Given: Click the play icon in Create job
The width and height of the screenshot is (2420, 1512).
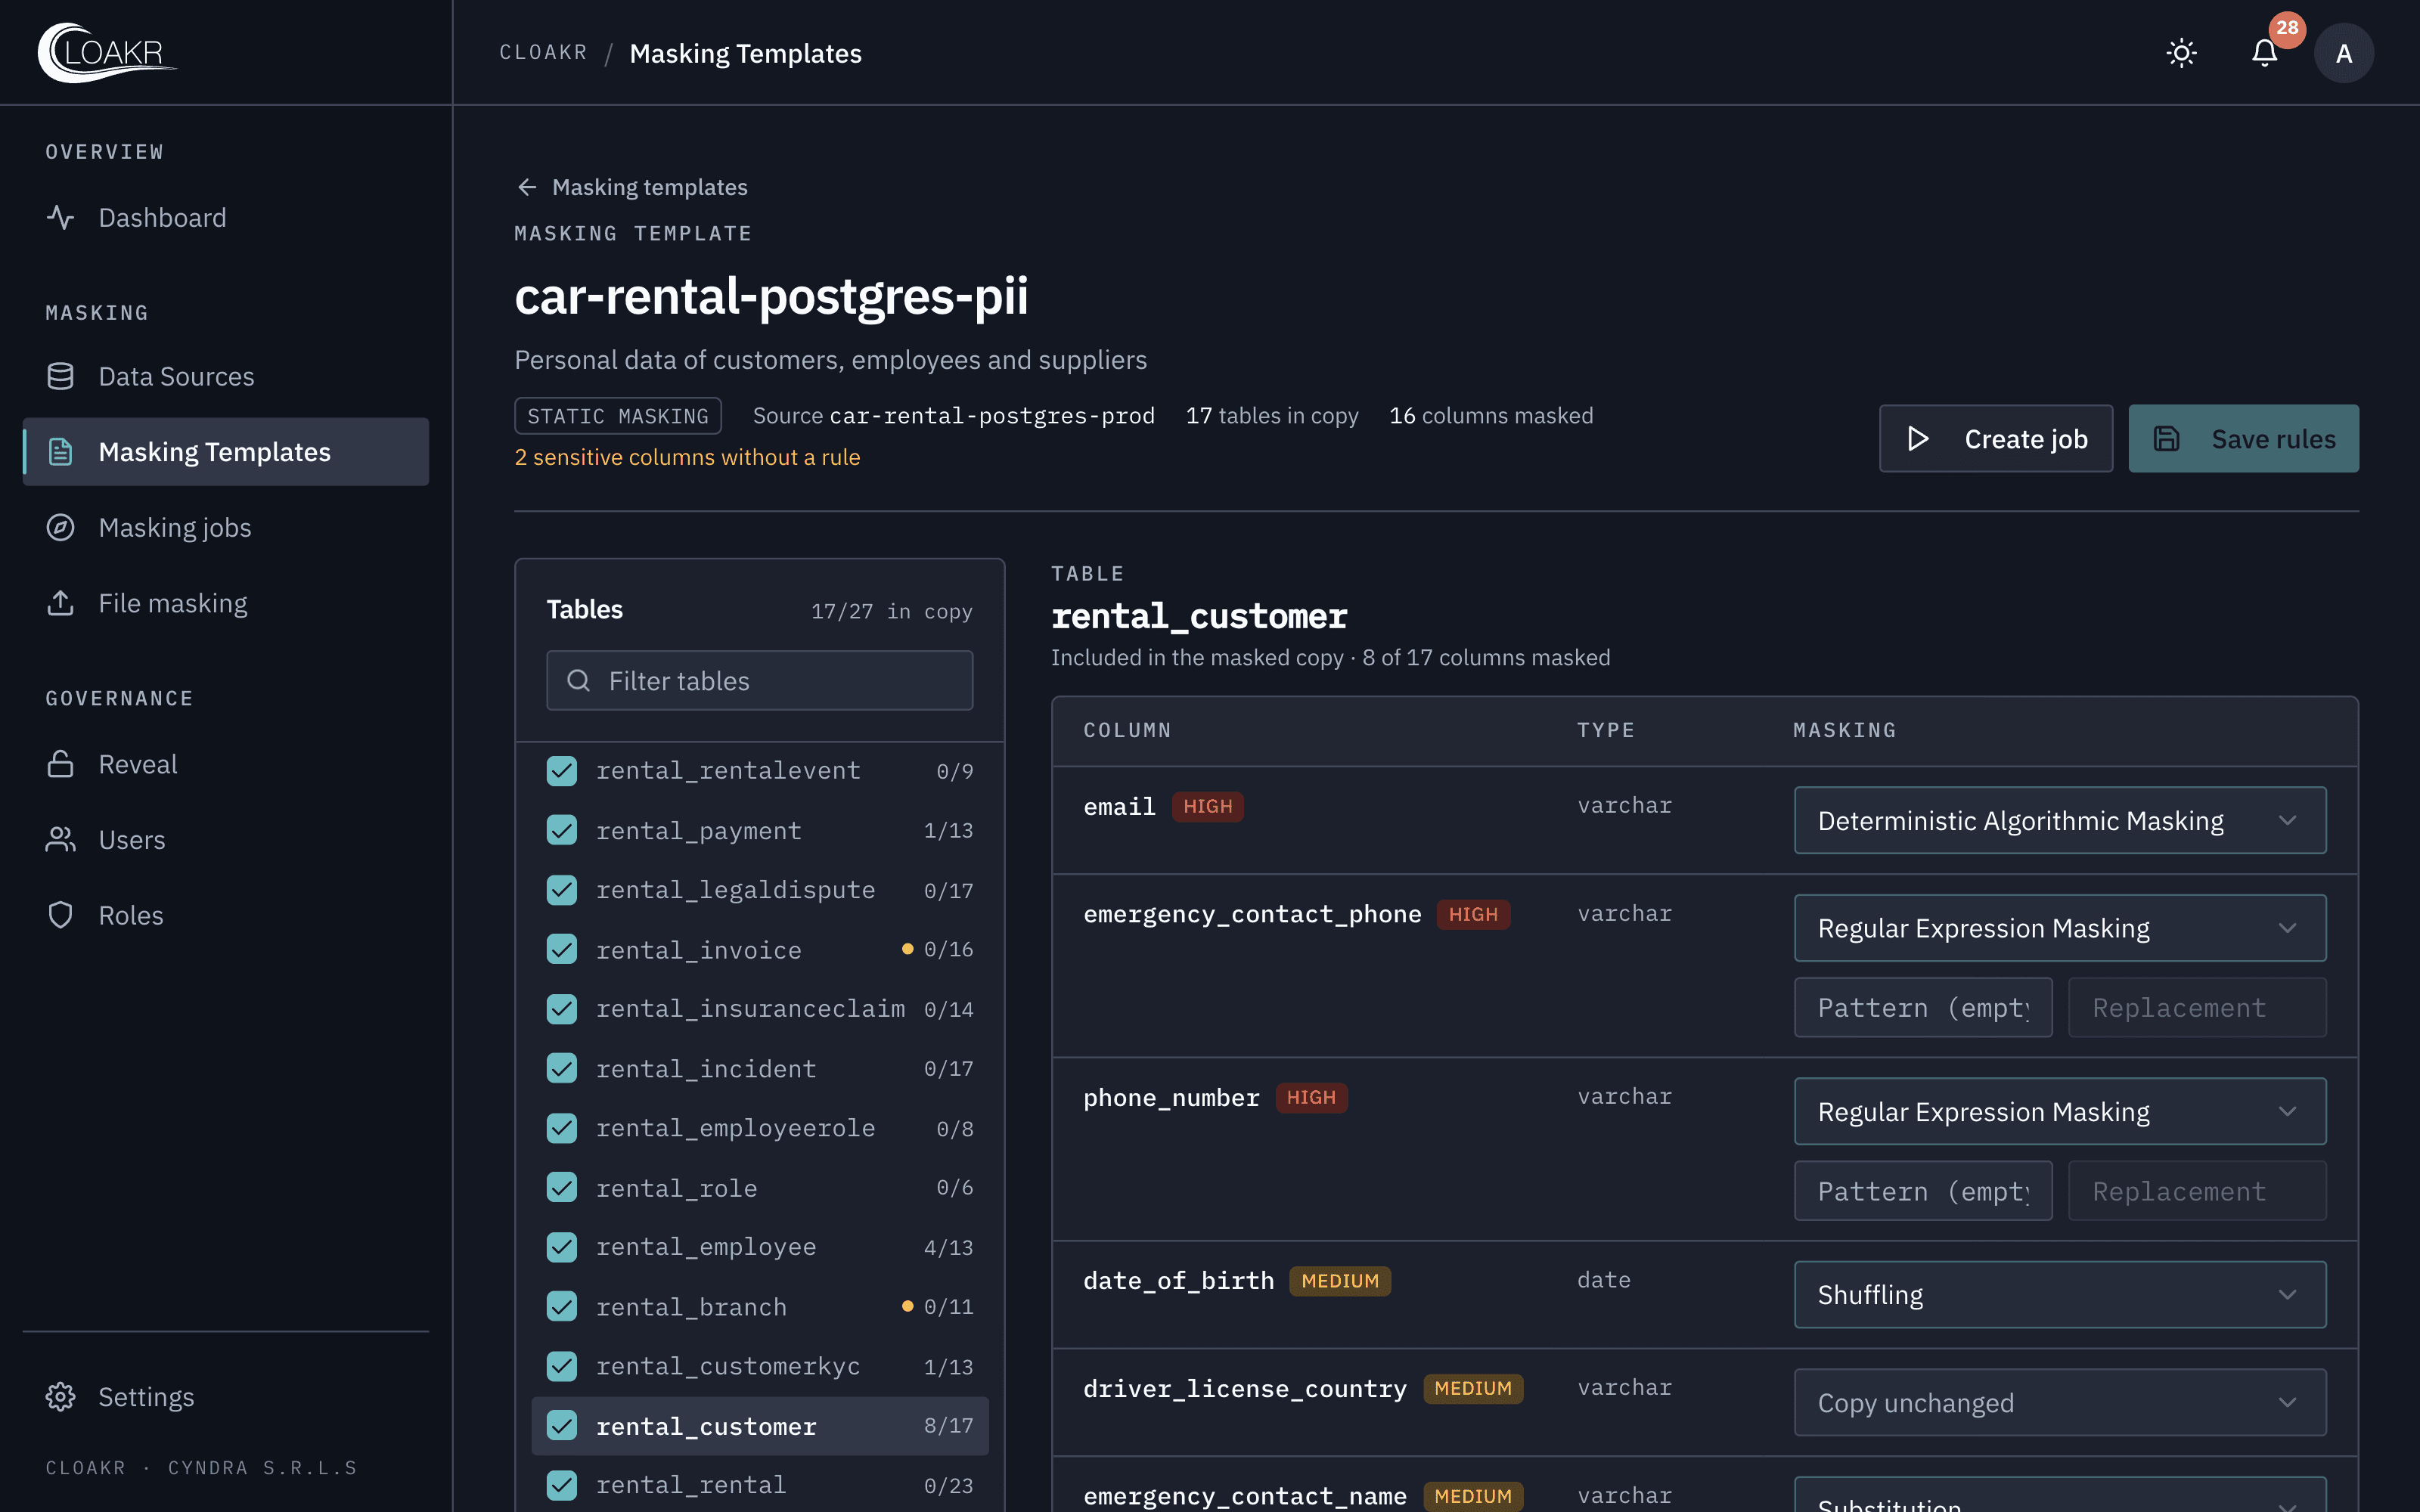Looking at the screenshot, I should [1917, 439].
